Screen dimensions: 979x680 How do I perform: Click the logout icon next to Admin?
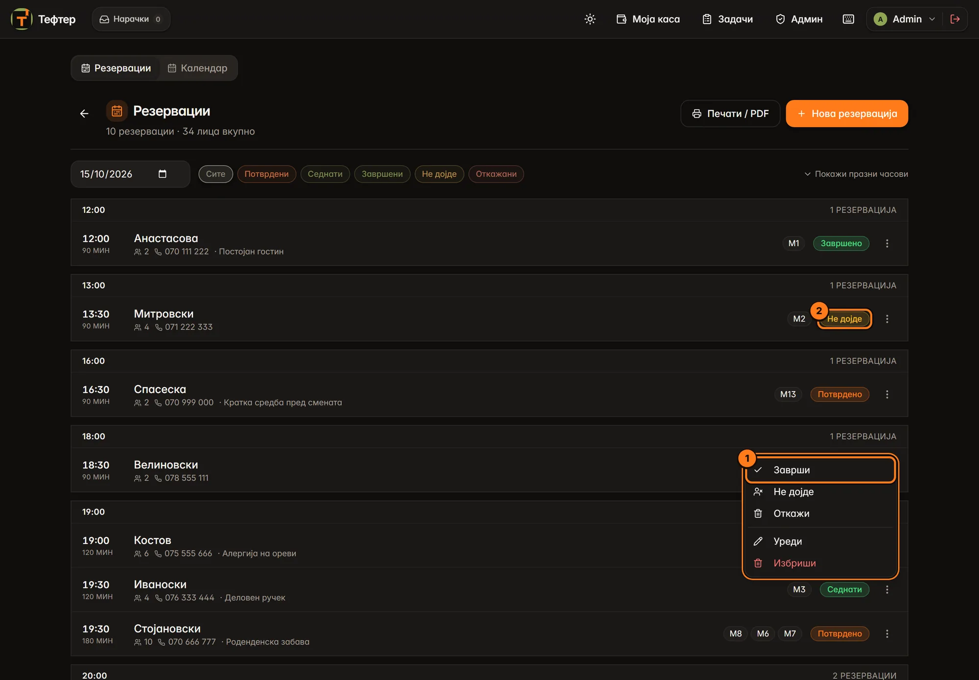pos(955,19)
